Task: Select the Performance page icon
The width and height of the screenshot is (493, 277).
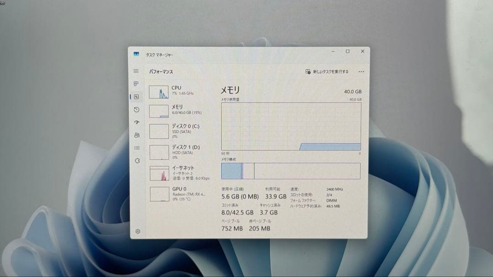Action: 136,97
